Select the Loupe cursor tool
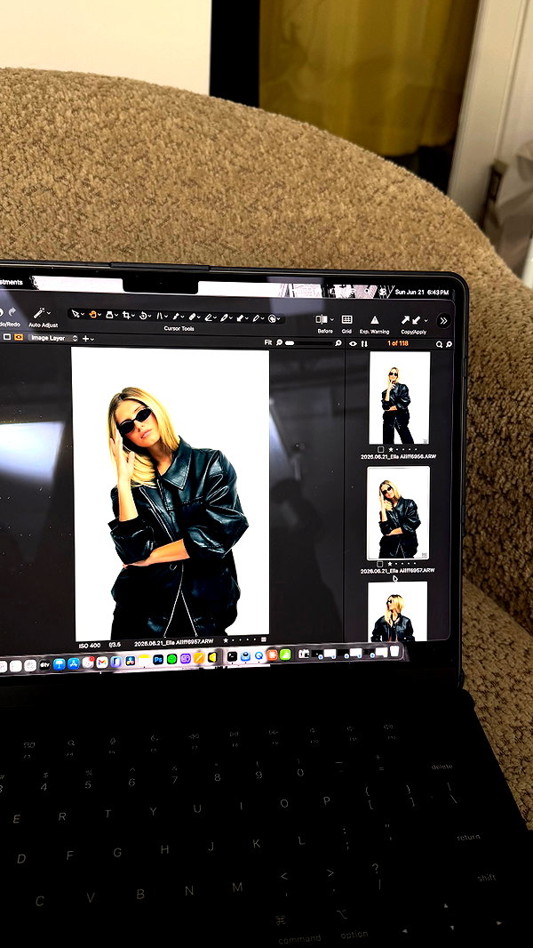This screenshot has height=948, width=533. tap(110, 315)
